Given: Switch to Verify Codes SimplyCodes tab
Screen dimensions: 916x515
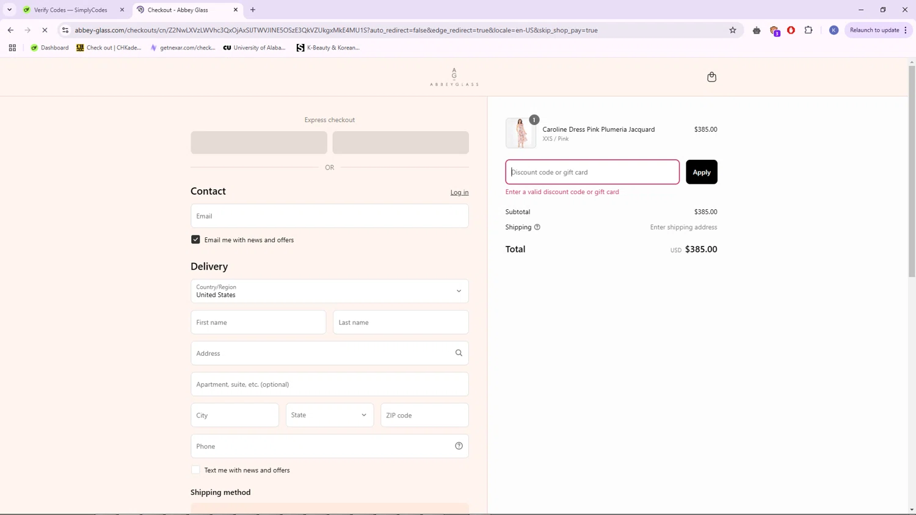Looking at the screenshot, I should [71, 10].
